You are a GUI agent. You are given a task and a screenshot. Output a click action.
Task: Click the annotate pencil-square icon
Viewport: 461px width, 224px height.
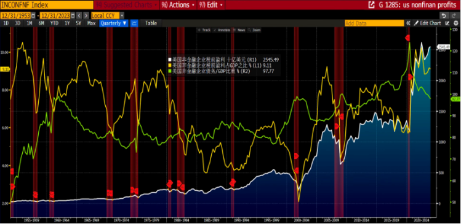(x=447, y=23)
